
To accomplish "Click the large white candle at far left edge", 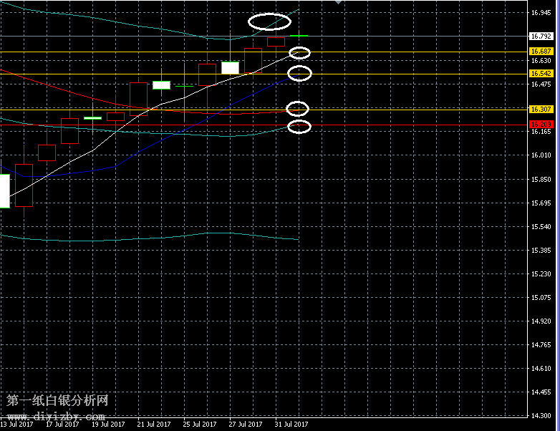I will click(x=4, y=190).
